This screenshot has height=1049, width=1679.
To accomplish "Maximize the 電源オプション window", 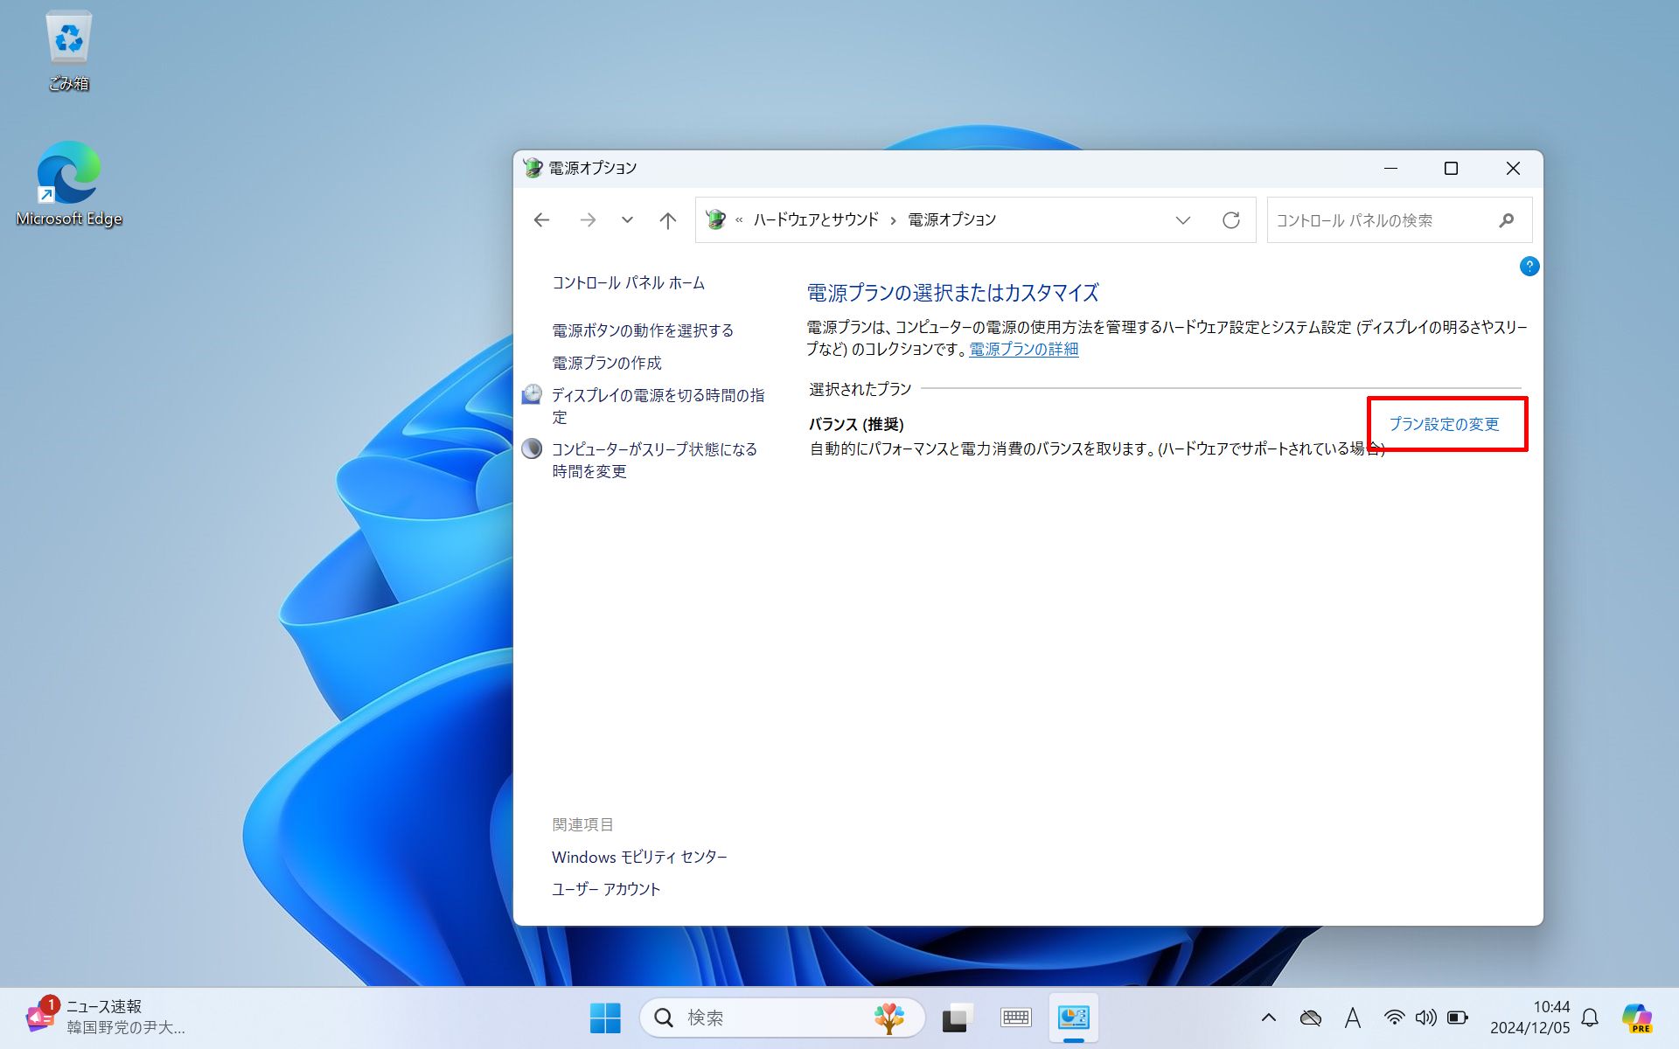I will point(1451,168).
